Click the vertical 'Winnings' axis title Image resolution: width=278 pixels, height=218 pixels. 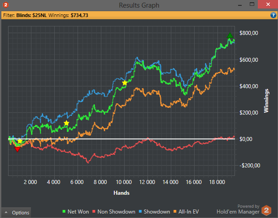pos(266,101)
